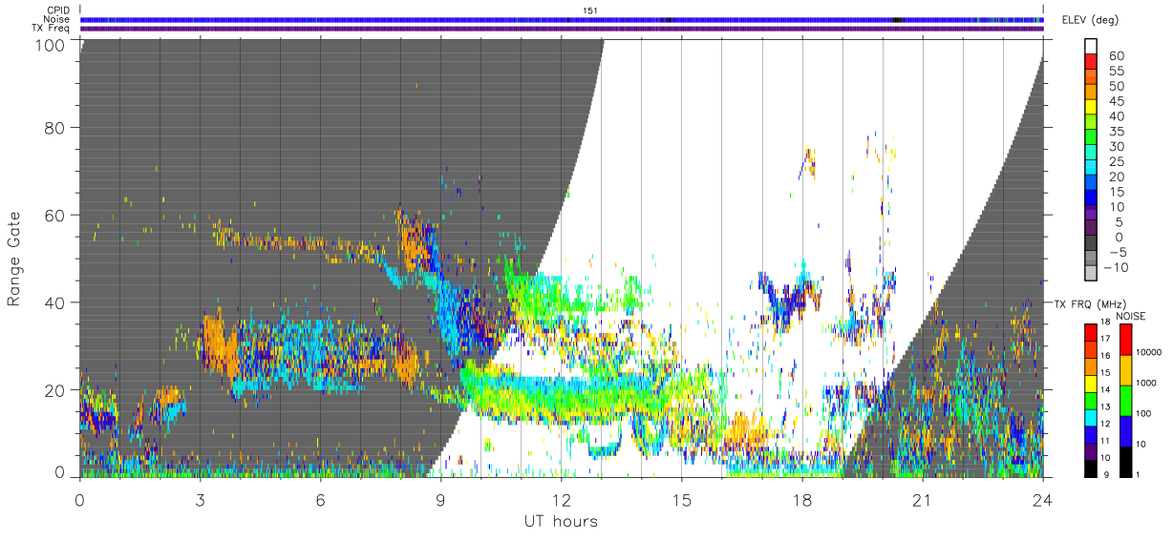Pick the green 100-1000 NOISE swatch
This screenshot has height=541, width=1173.
click(1125, 401)
